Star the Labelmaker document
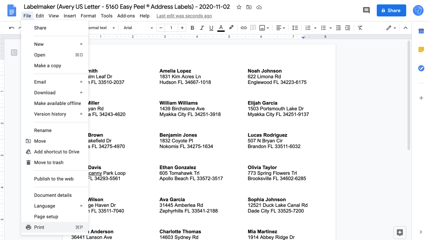The width and height of the screenshot is (429, 240). [x=239, y=7]
